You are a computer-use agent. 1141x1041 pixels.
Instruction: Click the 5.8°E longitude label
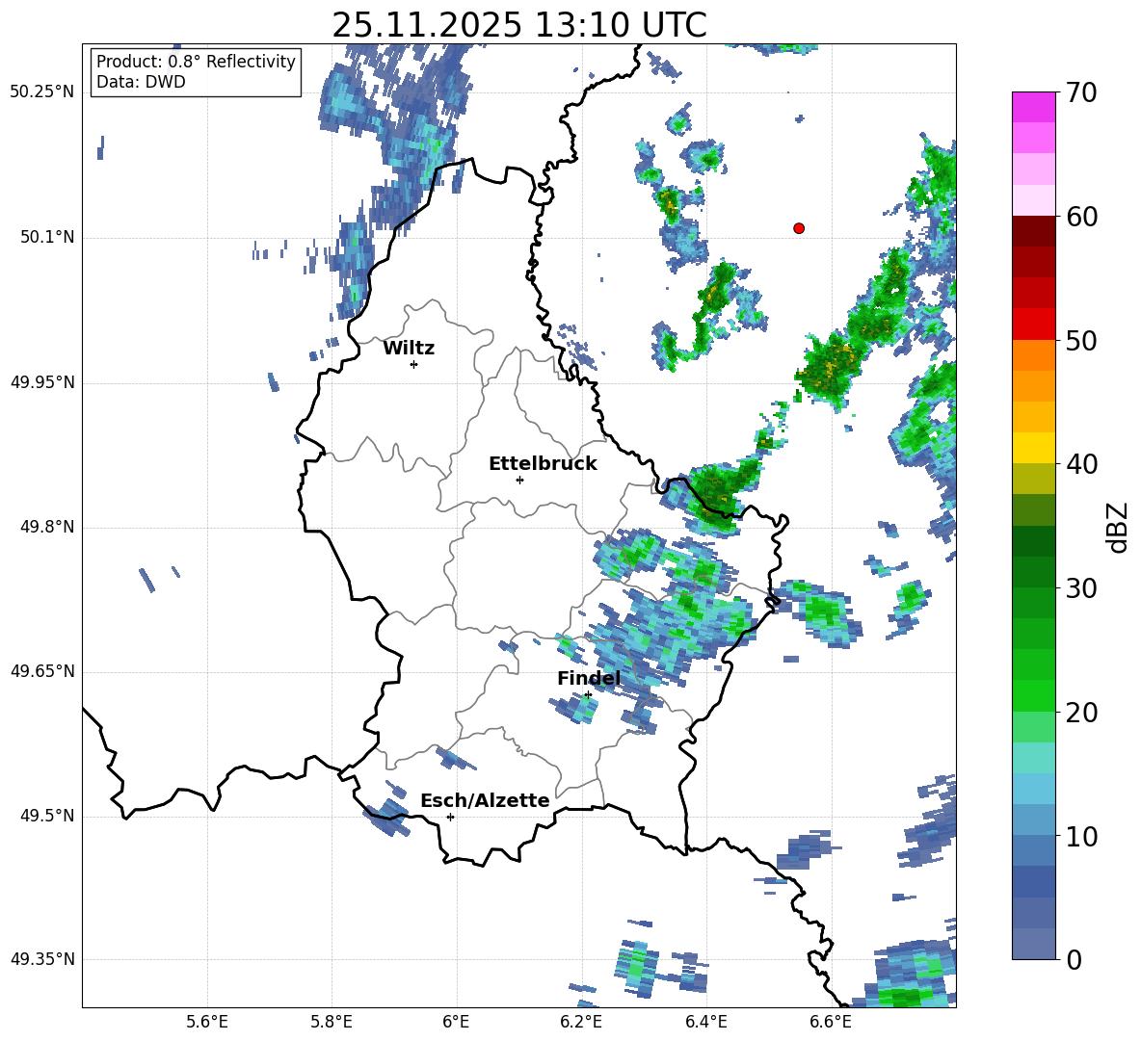332,1022
